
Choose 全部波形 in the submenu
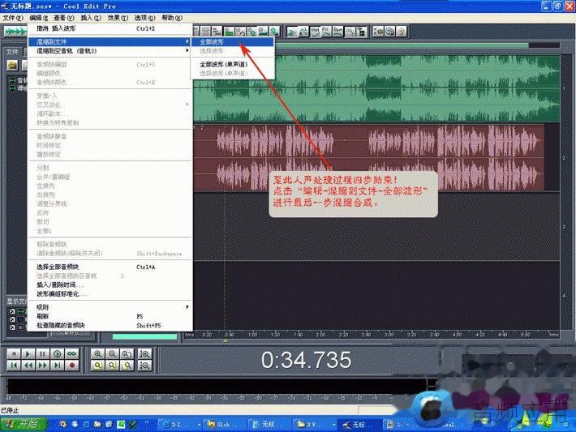point(232,42)
